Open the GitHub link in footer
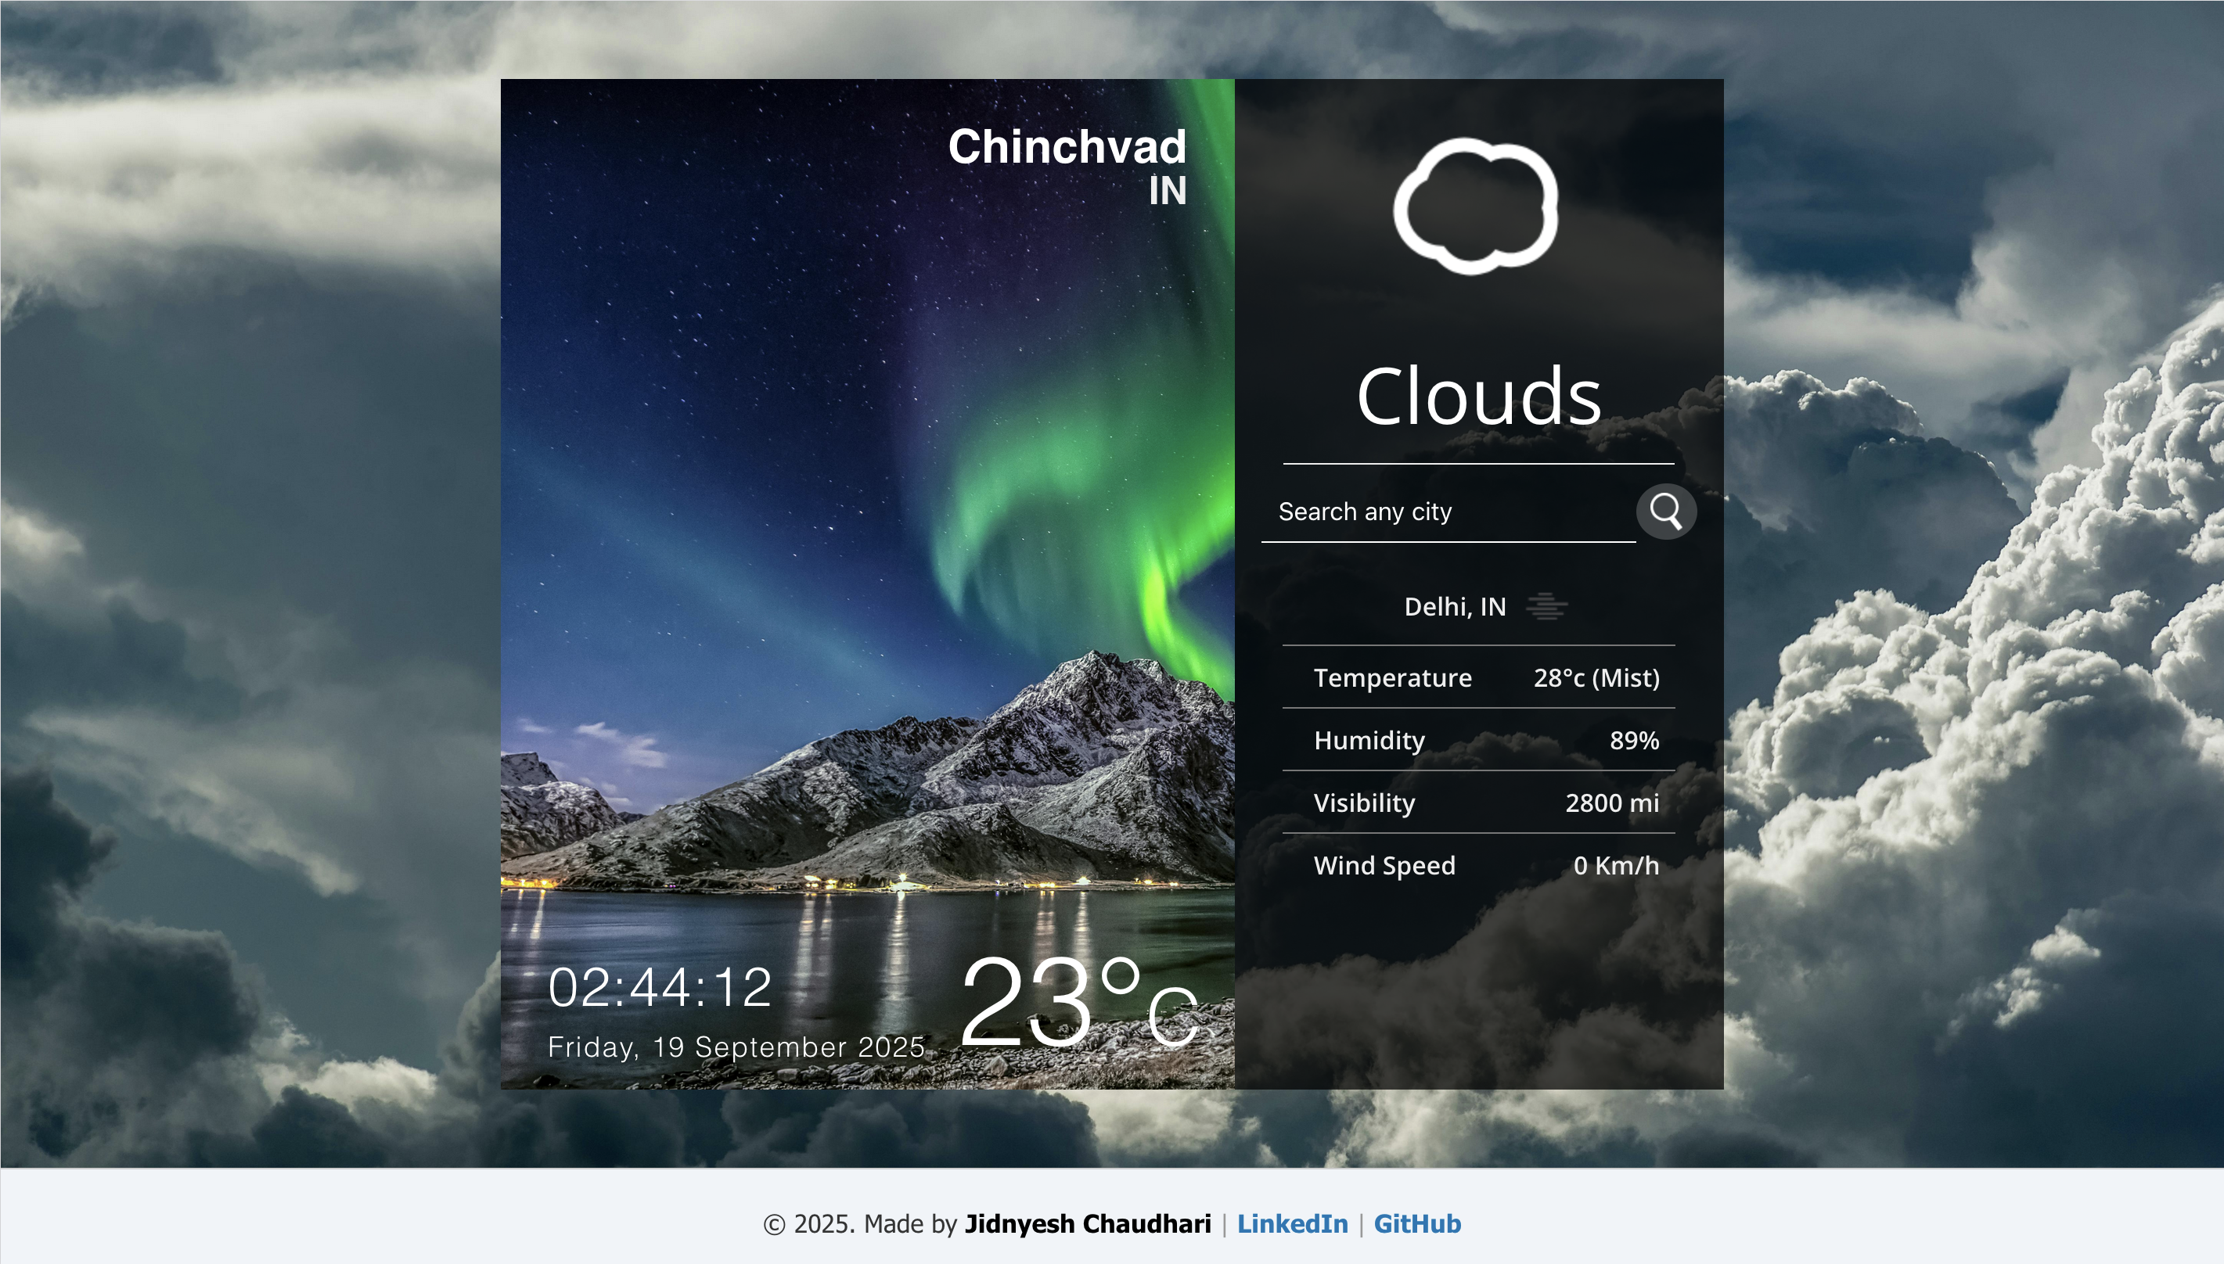The image size is (2224, 1264). coord(1417,1223)
